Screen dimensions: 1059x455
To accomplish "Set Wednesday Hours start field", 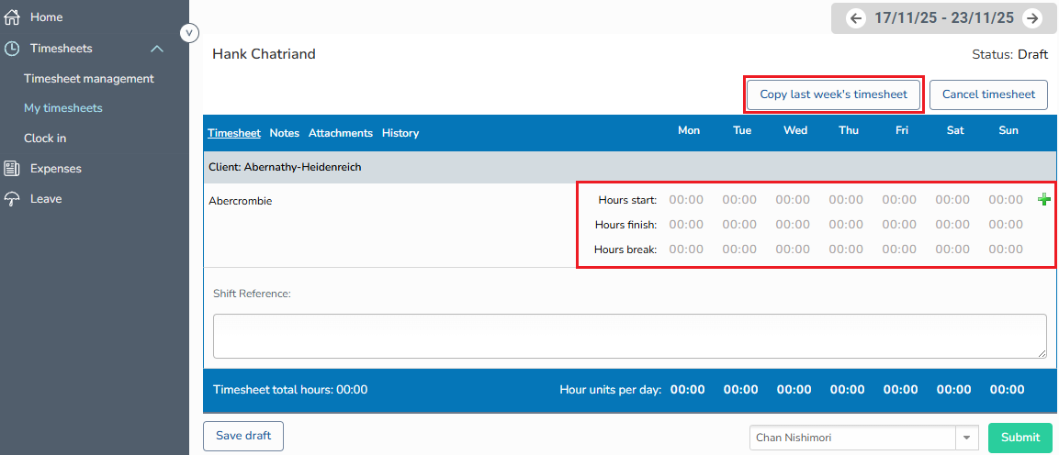I will pos(793,200).
